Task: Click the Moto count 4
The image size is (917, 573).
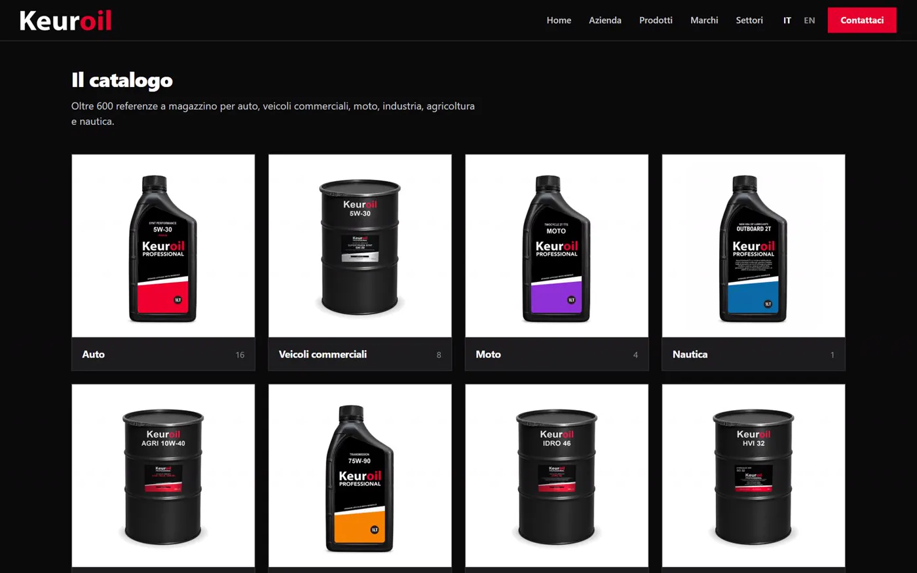Action: point(635,355)
